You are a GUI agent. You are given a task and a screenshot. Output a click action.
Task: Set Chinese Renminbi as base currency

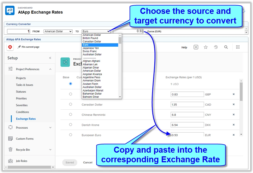70,114
